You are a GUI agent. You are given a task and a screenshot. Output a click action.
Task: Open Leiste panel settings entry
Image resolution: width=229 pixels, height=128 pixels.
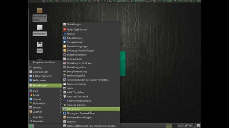coord(91,88)
